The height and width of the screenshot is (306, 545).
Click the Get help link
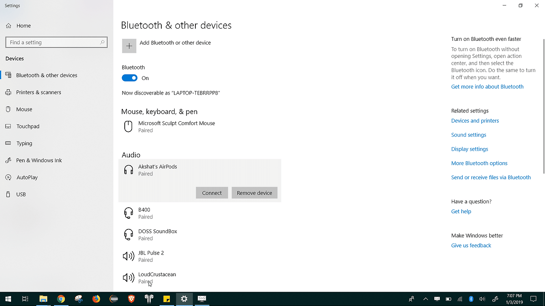click(461, 212)
